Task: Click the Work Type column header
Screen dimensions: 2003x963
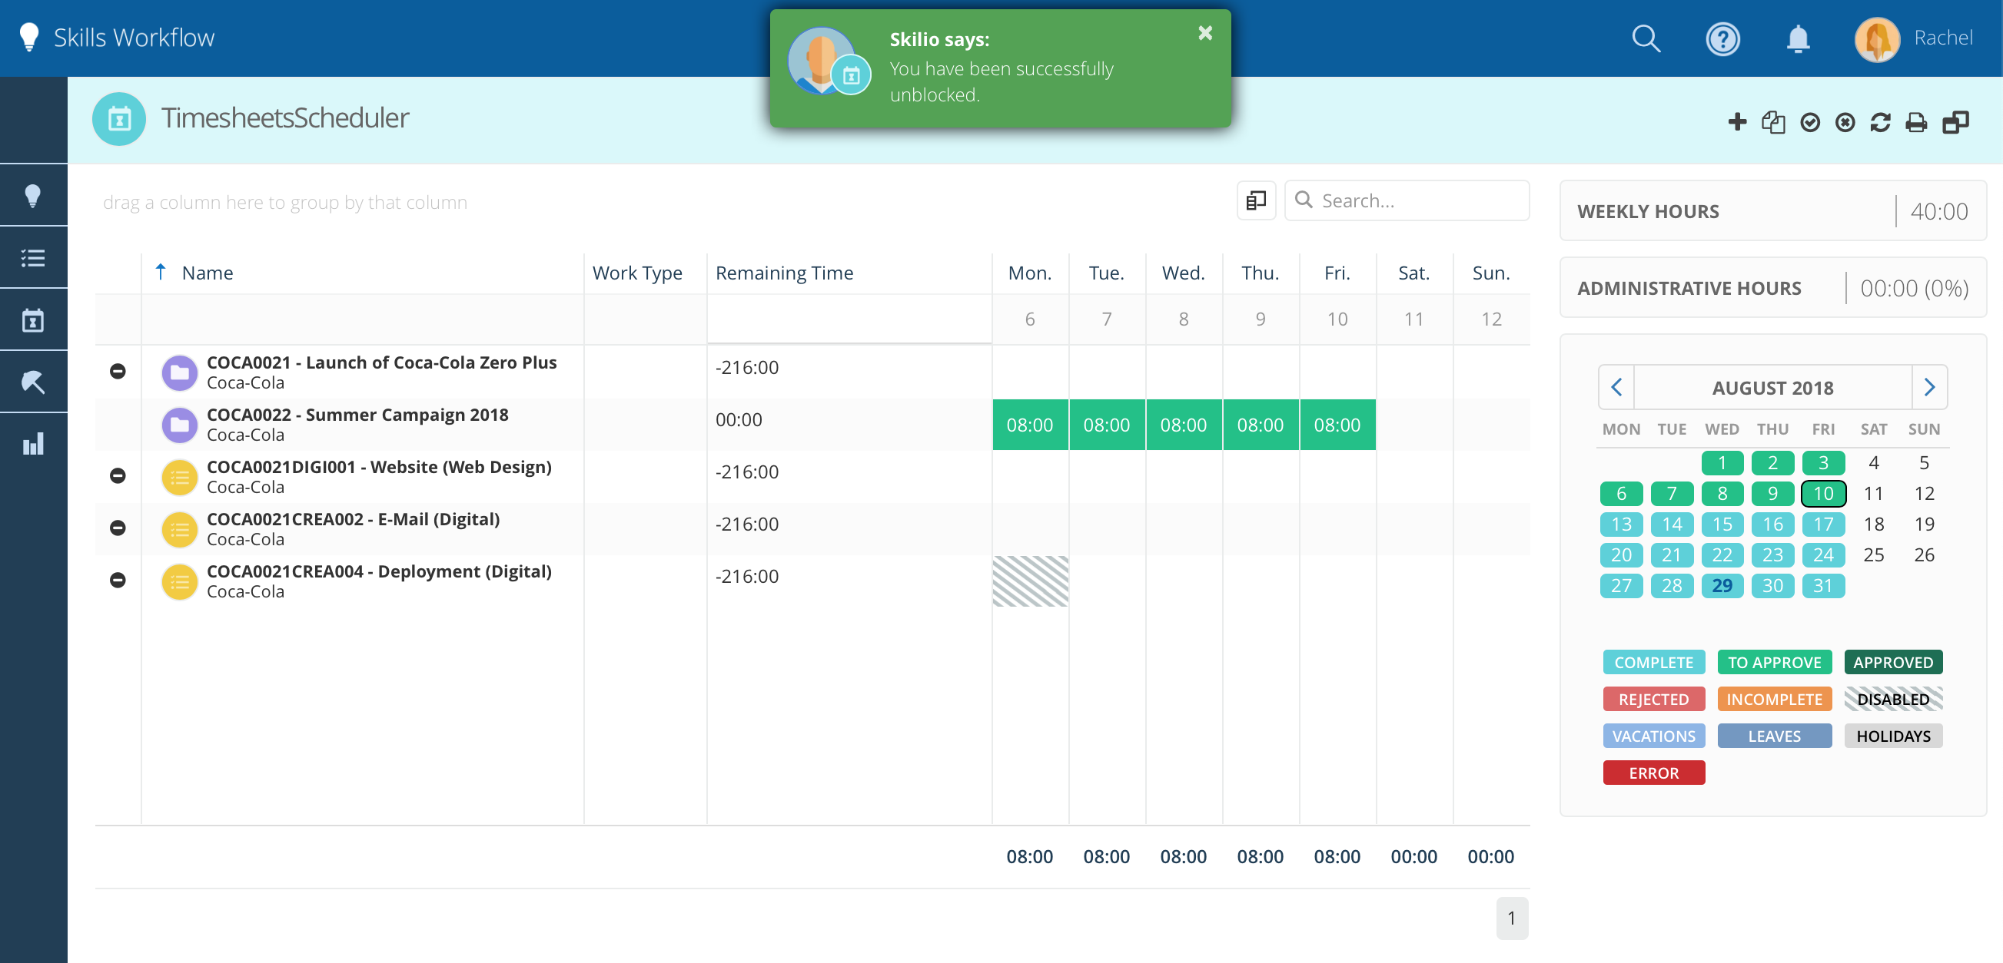Action: tap(637, 273)
